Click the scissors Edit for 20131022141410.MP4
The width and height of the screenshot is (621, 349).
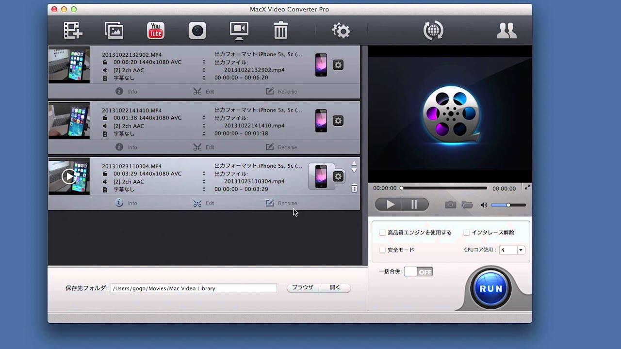(197, 147)
